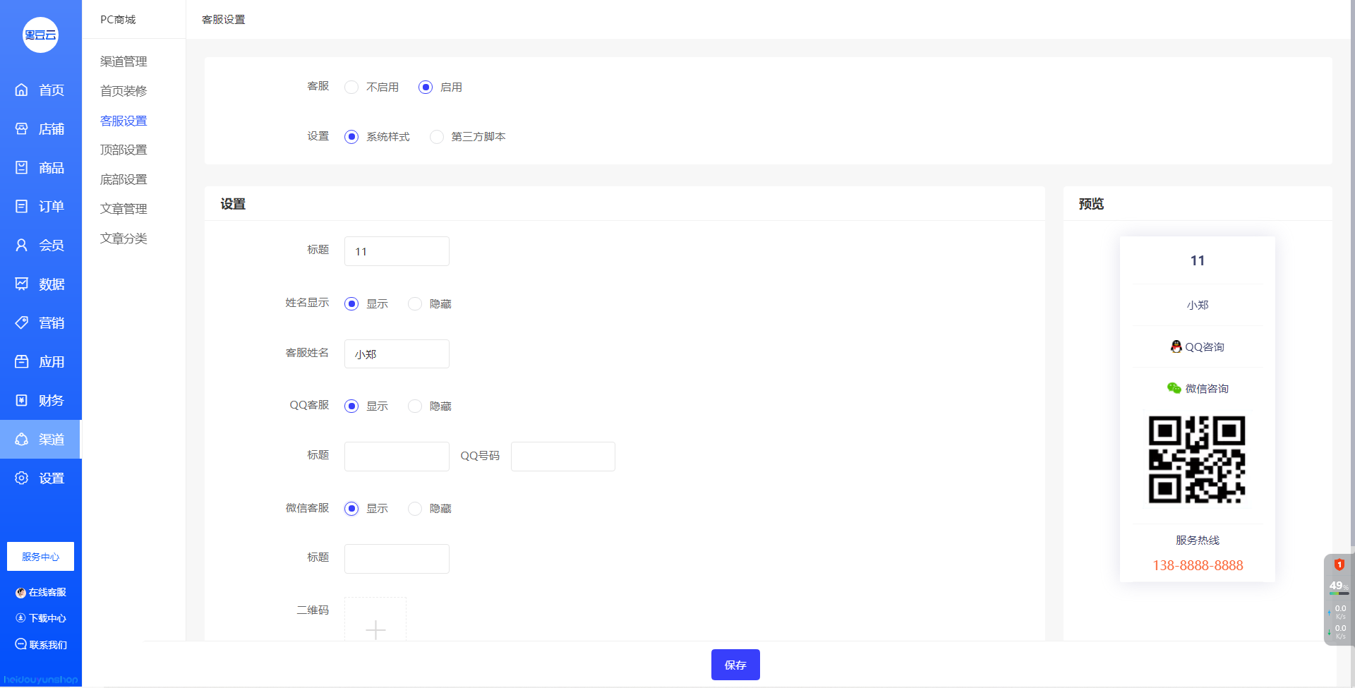Open 订单 orders icon in sidebar

(22, 206)
